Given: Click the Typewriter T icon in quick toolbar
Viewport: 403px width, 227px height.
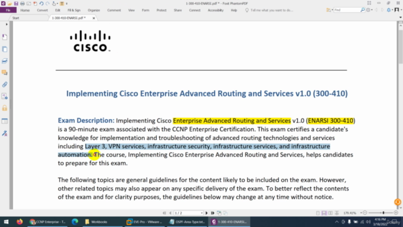Looking at the screenshot, I should [62, 4].
